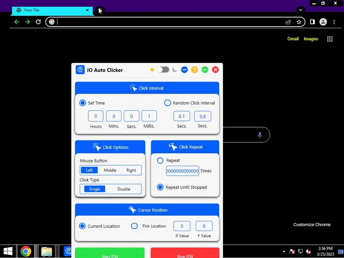Viewport: 344px width, 258px height.
Task: Choose Middle mouse button option
Action: coord(110,170)
